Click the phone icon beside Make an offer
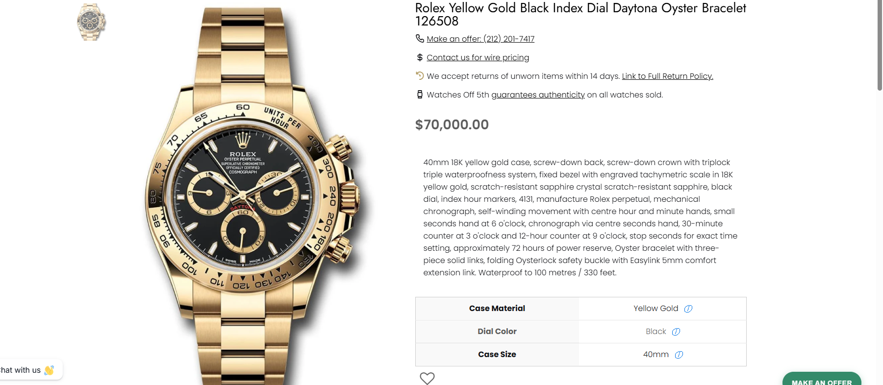Viewport: 883px width, 385px height. coord(420,38)
